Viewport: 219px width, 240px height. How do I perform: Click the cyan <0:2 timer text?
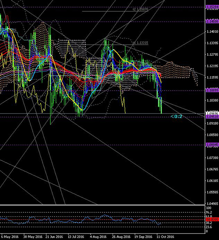click(177, 116)
